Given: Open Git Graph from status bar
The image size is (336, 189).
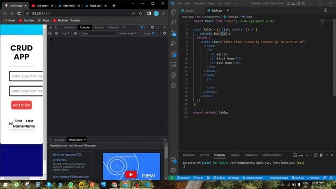Looking at the screenshot, I should pos(233,178).
